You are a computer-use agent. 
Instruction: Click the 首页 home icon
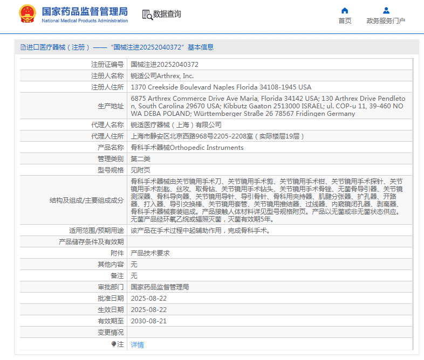pos(345,11)
